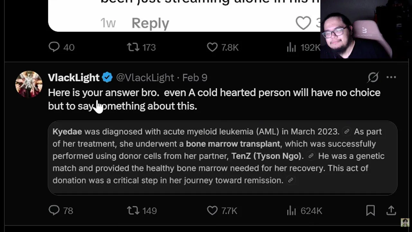The image size is (412, 232).
Task: Like the embedded comment heart
Action: click(303, 23)
